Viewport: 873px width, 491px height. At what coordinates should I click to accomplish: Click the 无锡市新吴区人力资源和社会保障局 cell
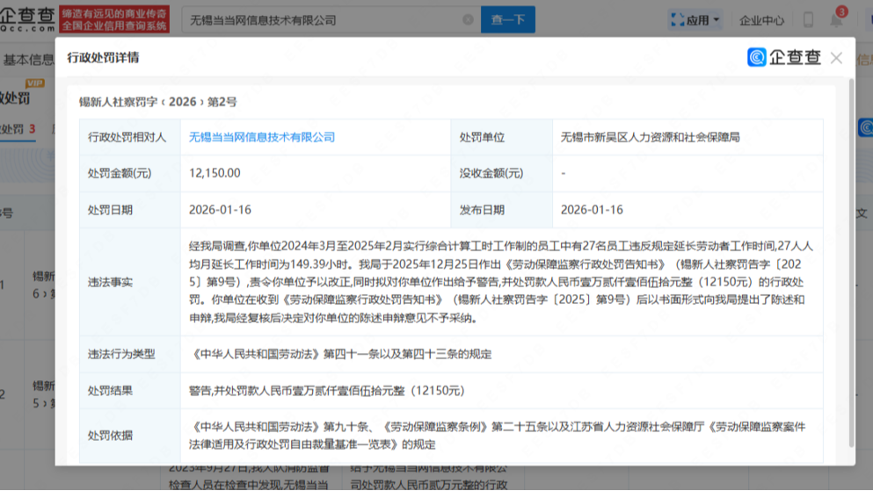coord(650,137)
